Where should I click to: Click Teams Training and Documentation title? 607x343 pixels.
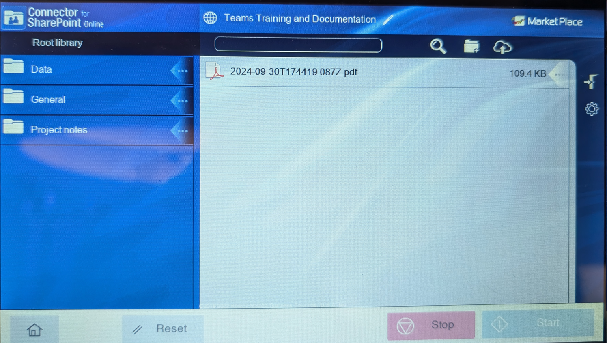click(x=300, y=19)
